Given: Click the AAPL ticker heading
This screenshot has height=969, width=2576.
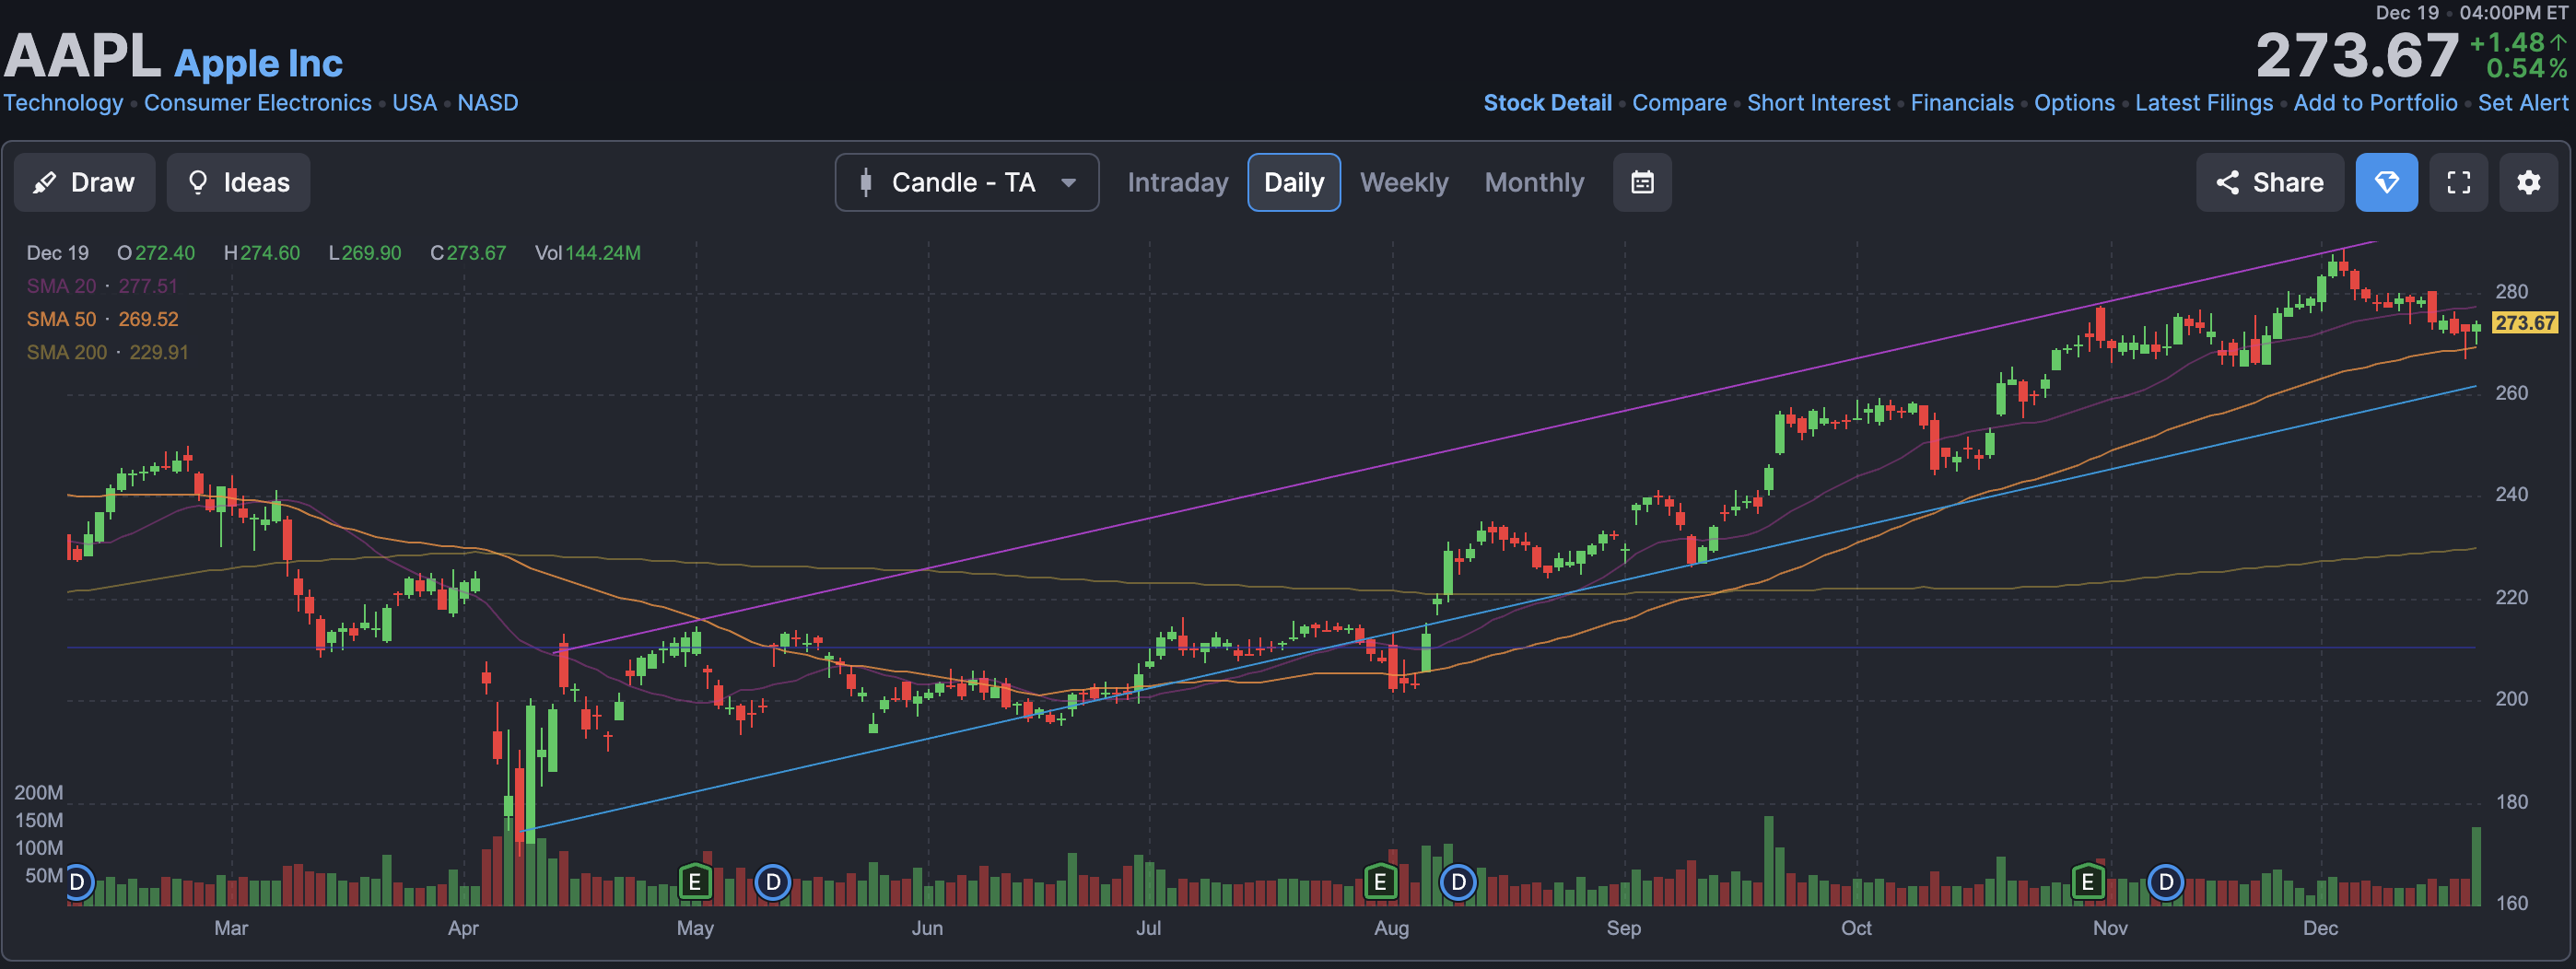Looking at the screenshot, I should [82, 56].
